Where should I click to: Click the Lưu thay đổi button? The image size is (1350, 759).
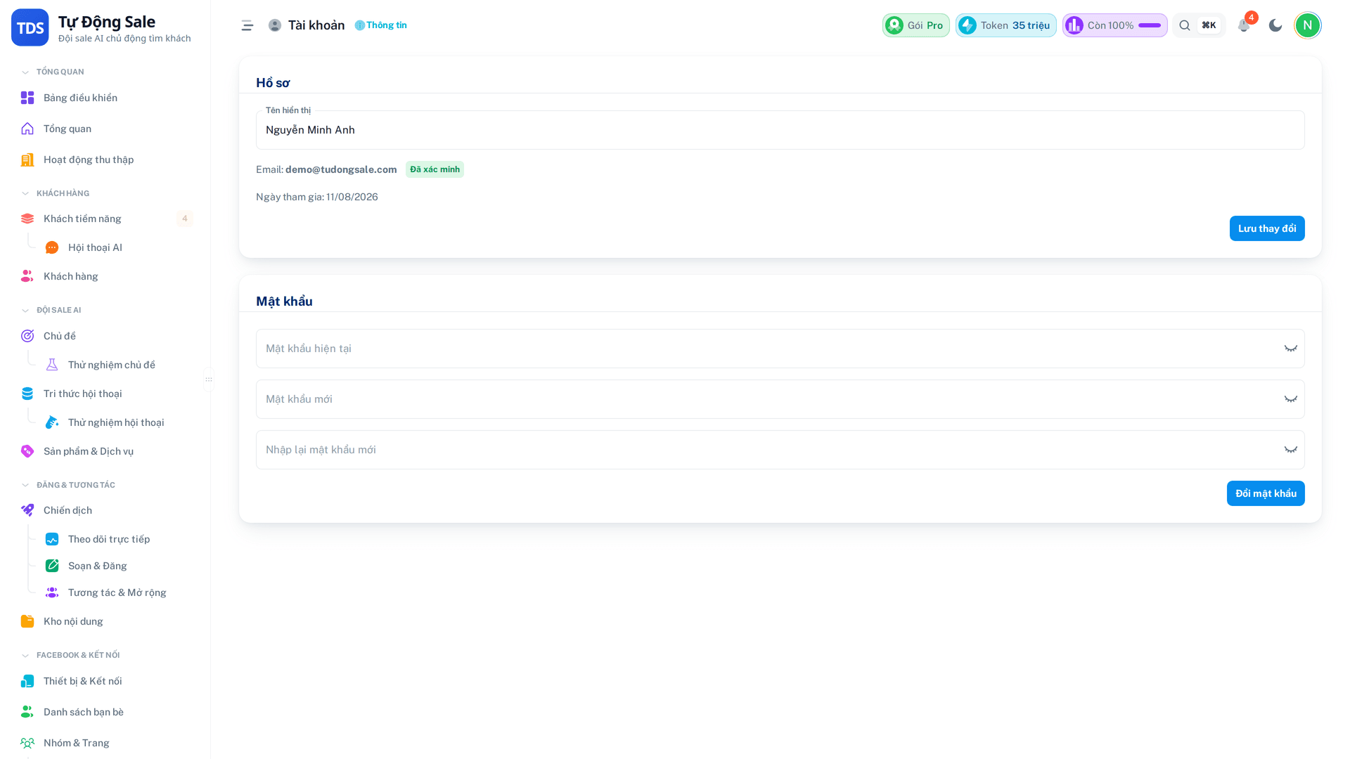click(1267, 228)
